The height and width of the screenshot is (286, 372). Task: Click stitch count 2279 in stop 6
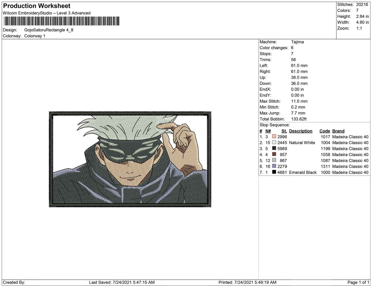[282, 166]
